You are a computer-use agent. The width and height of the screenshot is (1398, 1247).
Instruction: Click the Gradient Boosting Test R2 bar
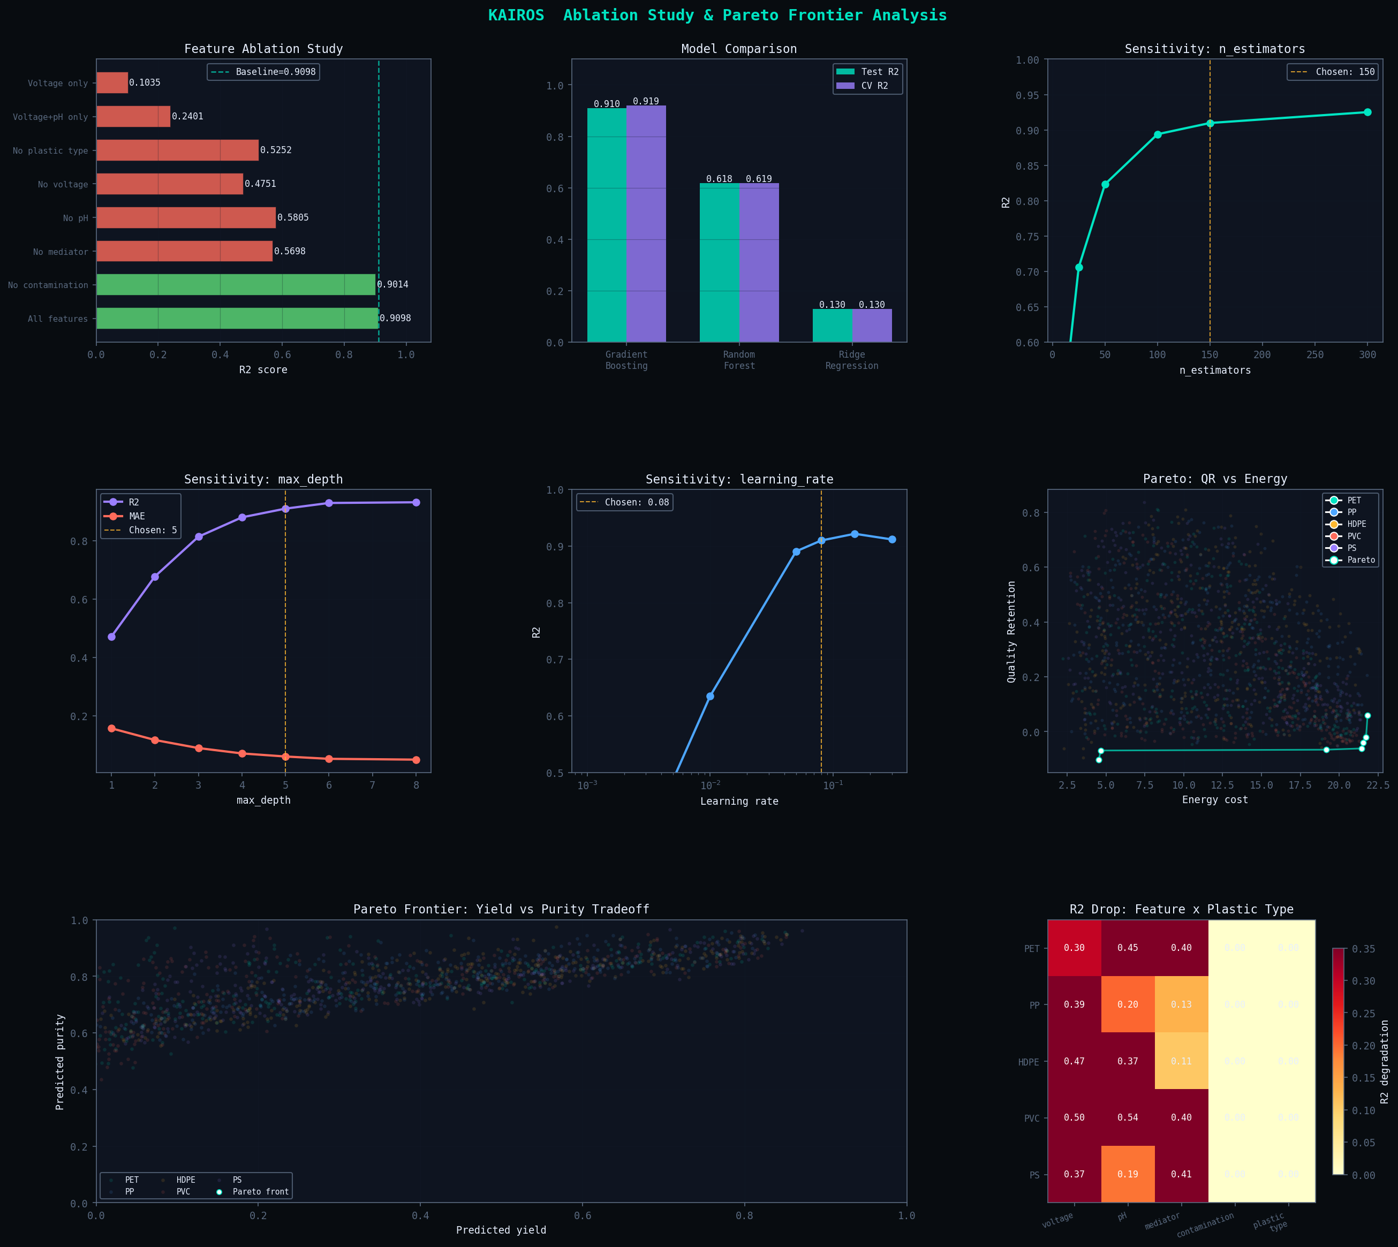[607, 225]
